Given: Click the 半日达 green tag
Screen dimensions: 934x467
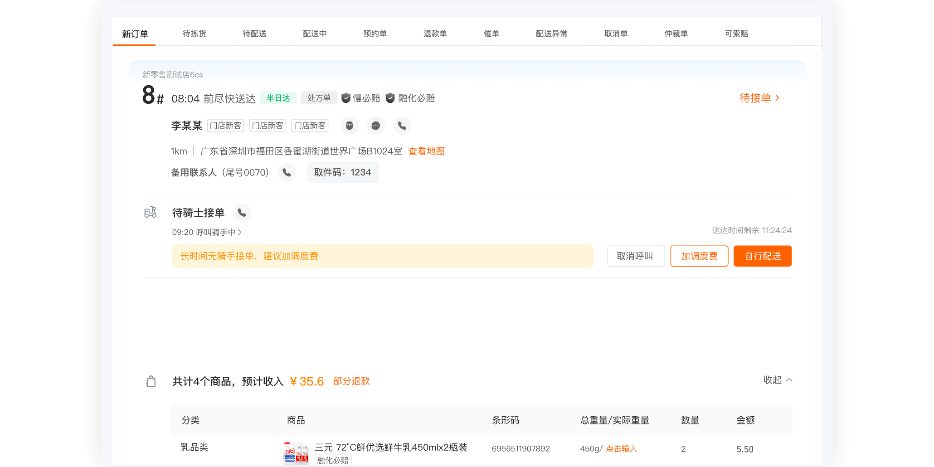Looking at the screenshot, I should [x=278, y=98].
